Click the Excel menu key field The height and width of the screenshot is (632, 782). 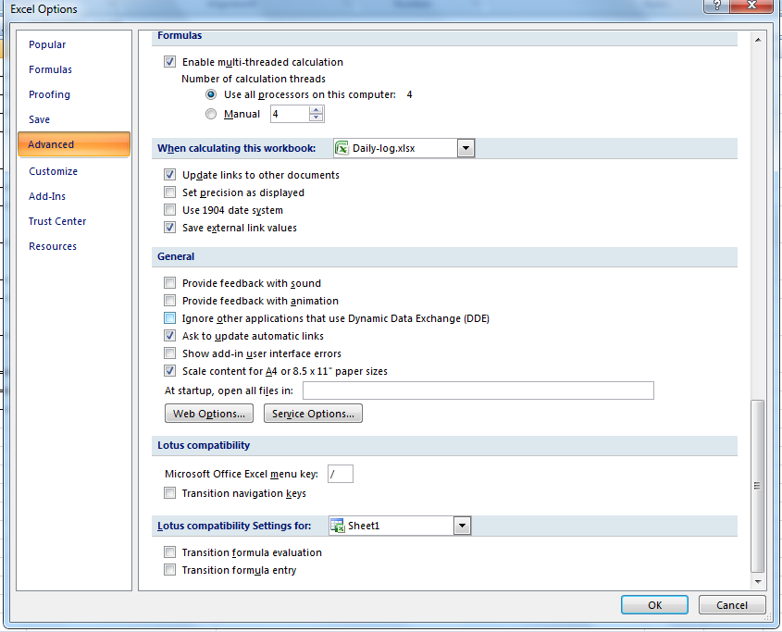(341, 474)
